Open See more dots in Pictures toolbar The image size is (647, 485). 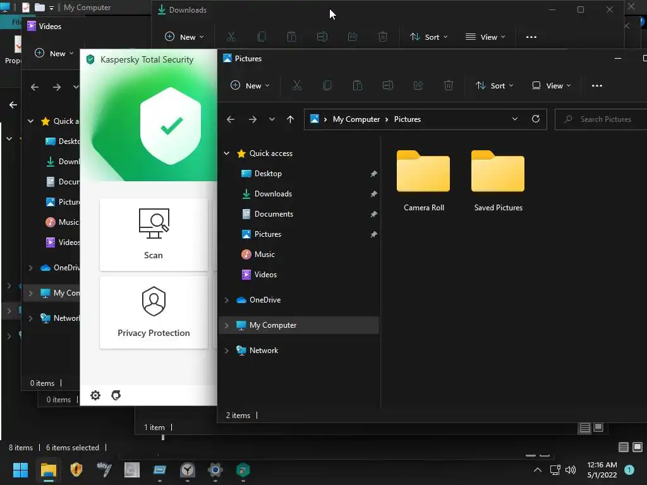[x=597, y=86]
